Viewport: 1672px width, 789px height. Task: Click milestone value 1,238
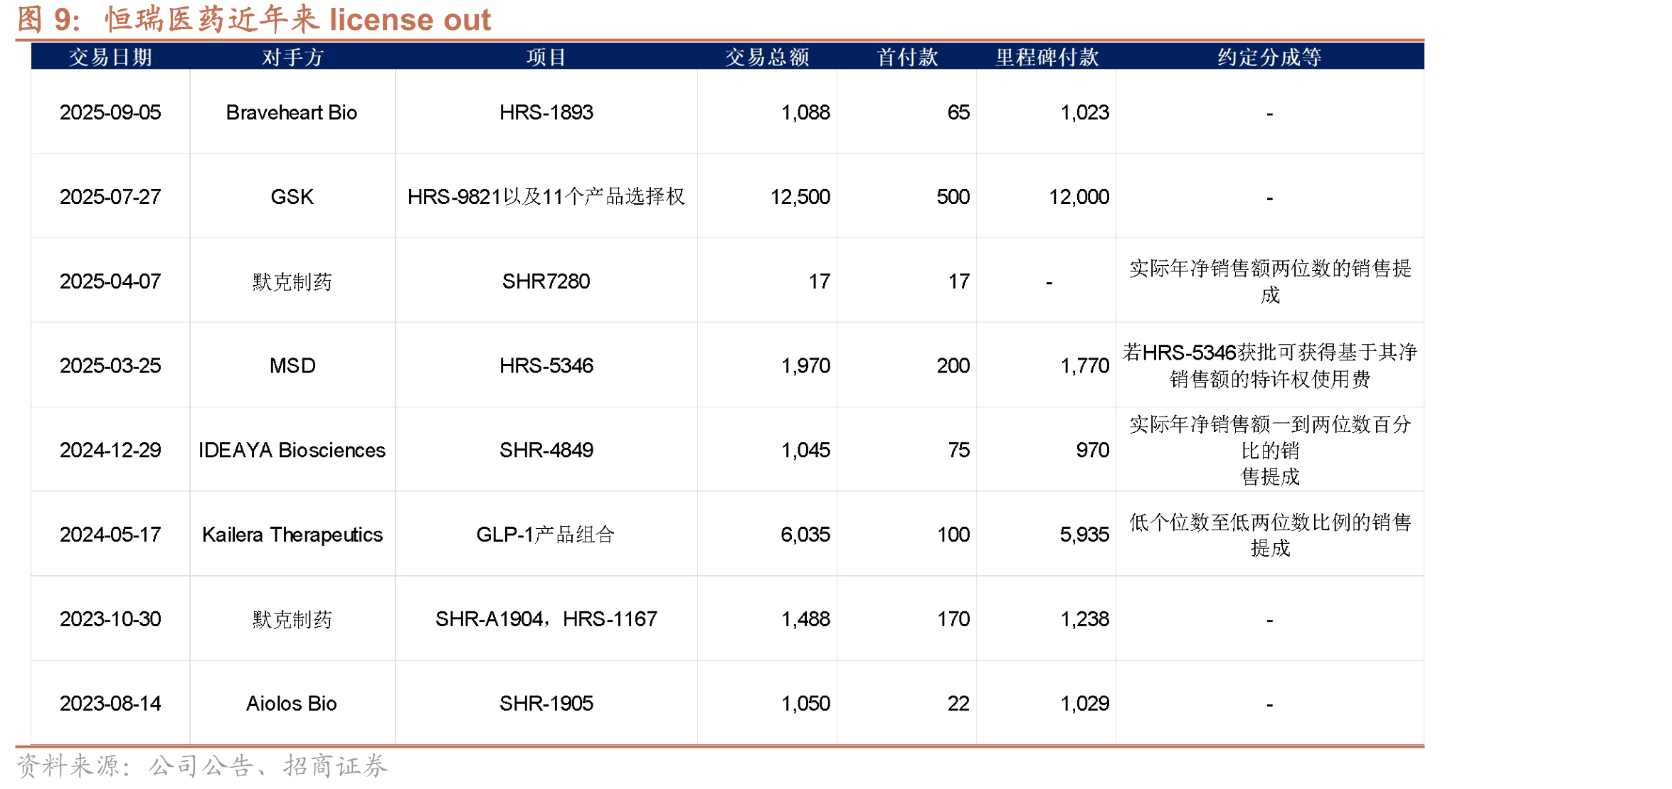1084,620
